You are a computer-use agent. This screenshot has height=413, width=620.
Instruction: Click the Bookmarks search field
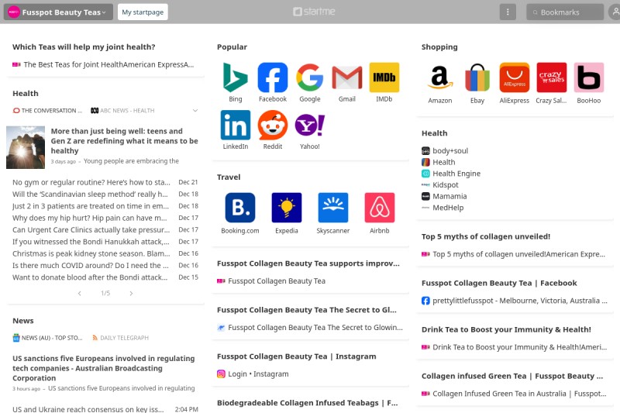565,12
